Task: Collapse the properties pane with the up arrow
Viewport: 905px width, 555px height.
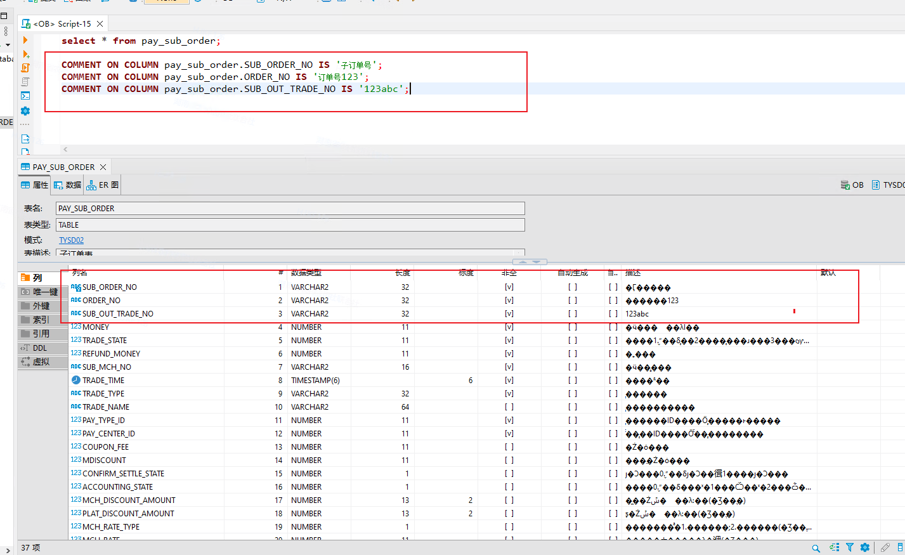Action: pos(523,261)
